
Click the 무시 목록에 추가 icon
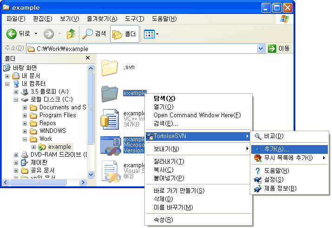click(258, 158)
